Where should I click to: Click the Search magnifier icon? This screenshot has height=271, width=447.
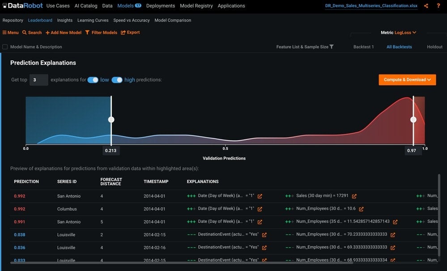25,33
